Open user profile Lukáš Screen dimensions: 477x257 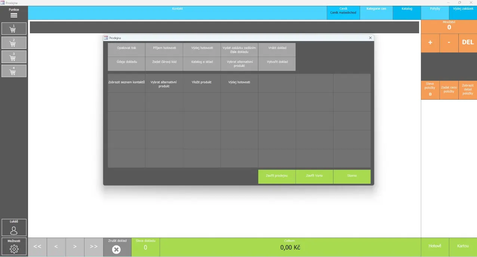pos(14,227)
